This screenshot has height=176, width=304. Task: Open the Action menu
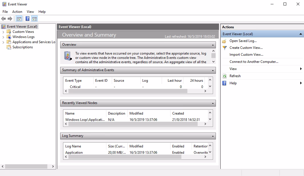click(17, 12)
